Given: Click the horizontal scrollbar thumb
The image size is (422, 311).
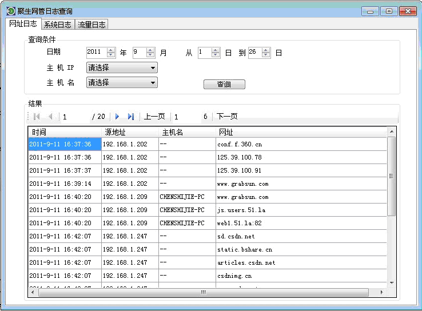Looking at the screenshot, I should click(x=202, y=292).
